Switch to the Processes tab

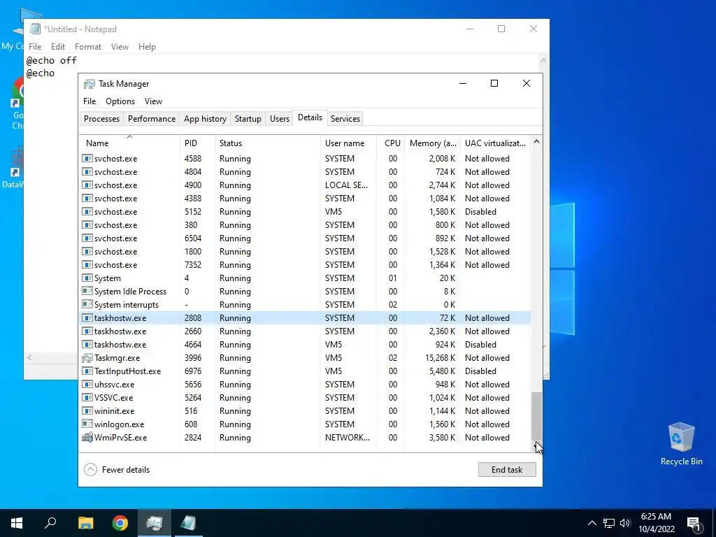coord(102,119)
